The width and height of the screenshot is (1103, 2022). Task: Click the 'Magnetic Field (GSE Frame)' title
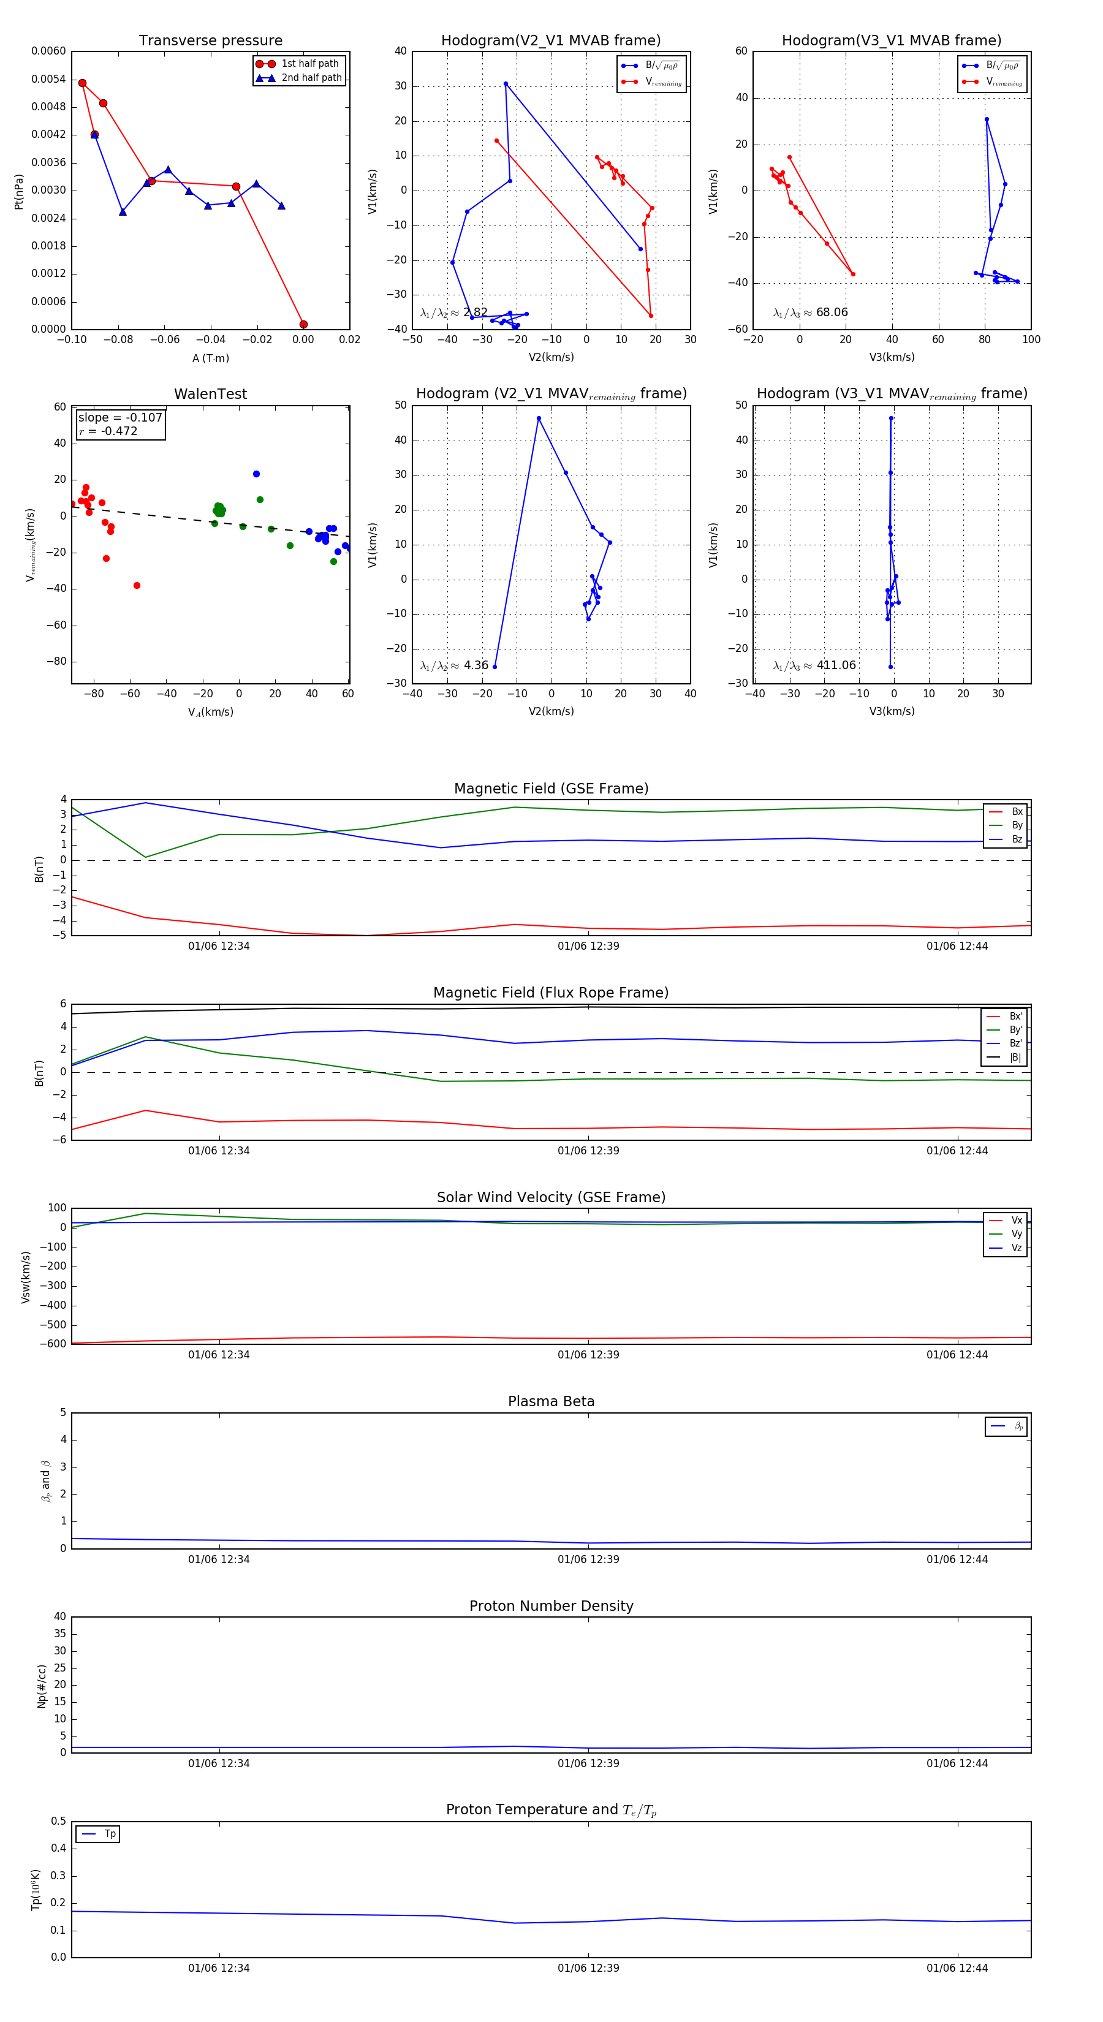tap(551, 789)
